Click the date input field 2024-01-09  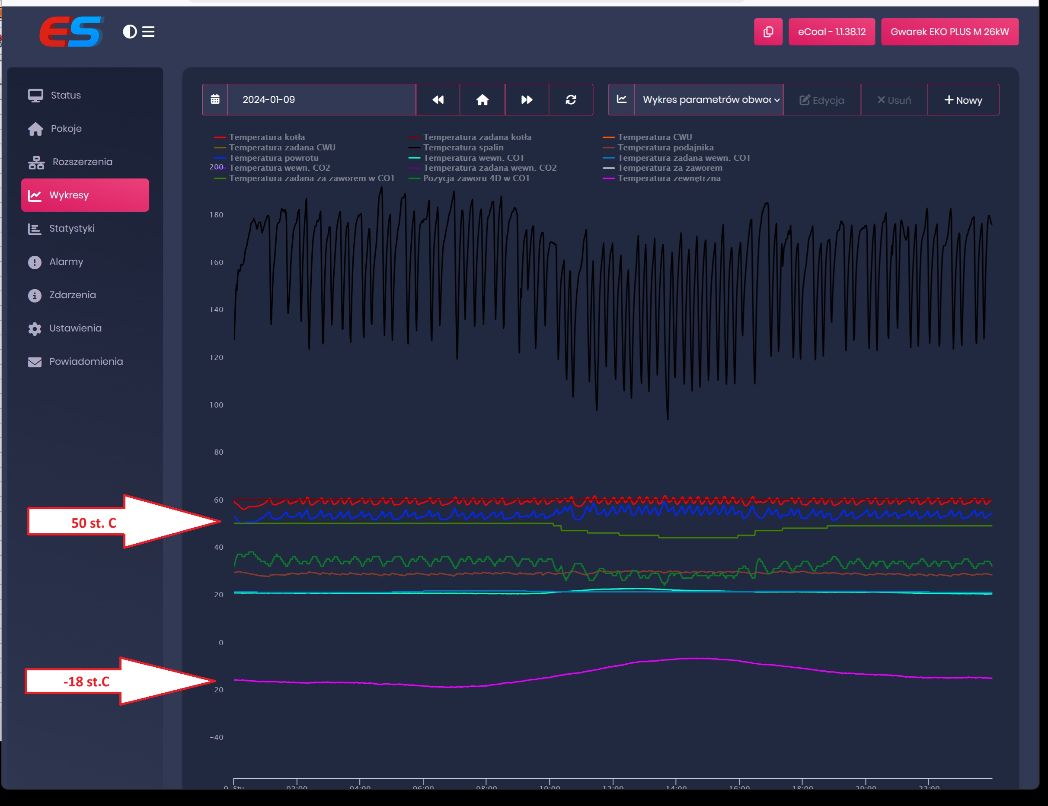(x=321, y=99)
